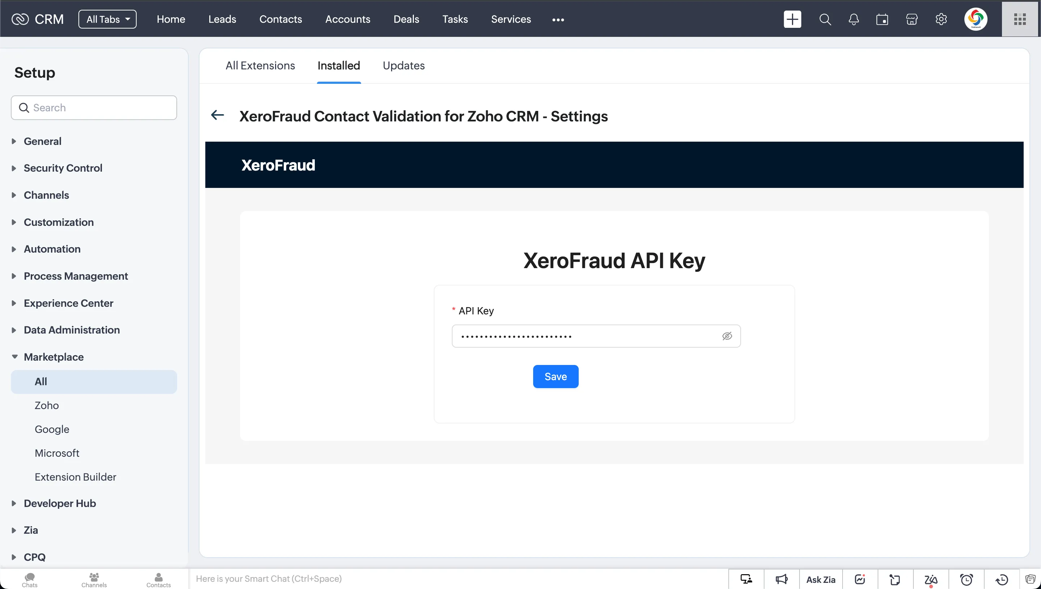Click the Zoho CRM logo

[x=37, y=19]
